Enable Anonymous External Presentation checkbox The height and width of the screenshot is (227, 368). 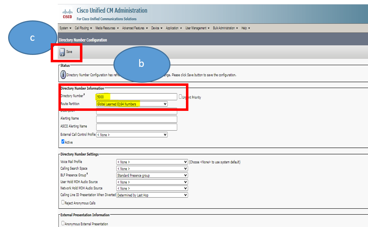click(63, 223)
